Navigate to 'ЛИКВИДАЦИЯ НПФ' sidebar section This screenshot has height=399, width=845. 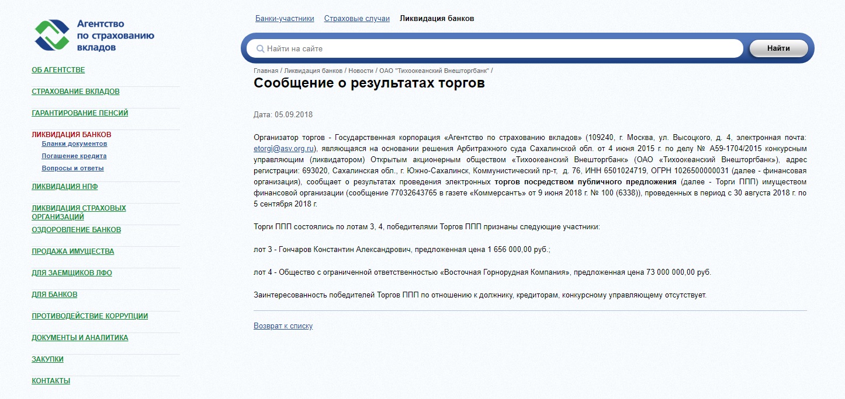[64, 187]
